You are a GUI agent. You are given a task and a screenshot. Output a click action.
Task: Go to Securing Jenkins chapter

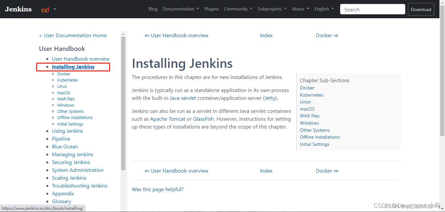[71, 162]
